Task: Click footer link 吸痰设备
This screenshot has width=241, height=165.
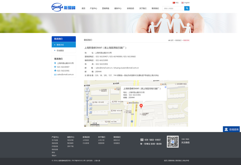Action: (x=55, y=149)
